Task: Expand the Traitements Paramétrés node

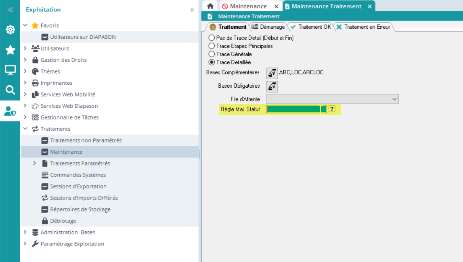Action: [34, 163]
